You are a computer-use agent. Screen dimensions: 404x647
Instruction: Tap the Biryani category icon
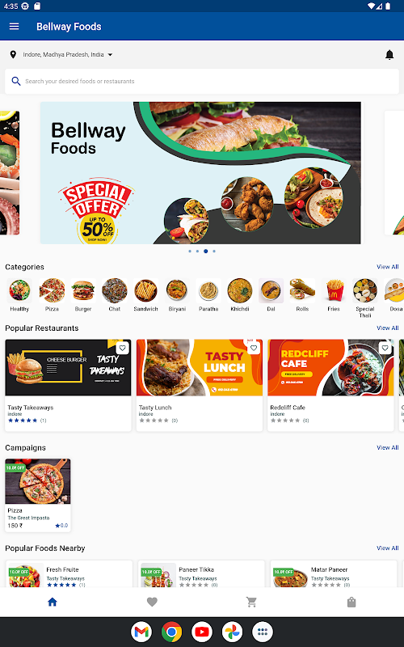click(x=177, y=290)
